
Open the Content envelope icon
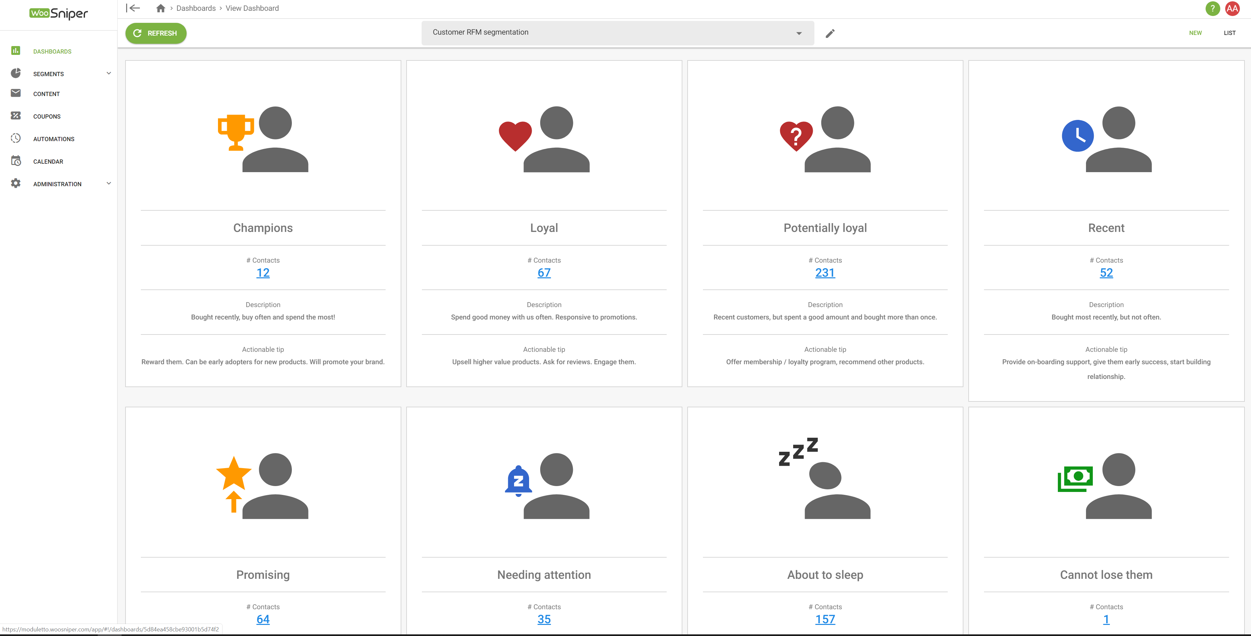click(x=16, y=93)
